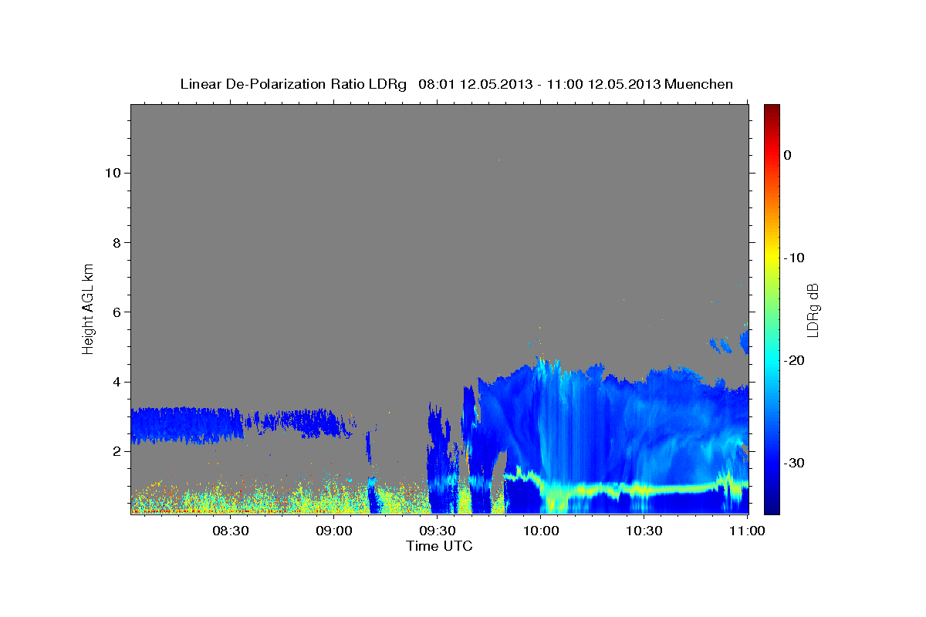Click the 'Time UTC' axis label
926x617 pixels.
coord(439,546)
